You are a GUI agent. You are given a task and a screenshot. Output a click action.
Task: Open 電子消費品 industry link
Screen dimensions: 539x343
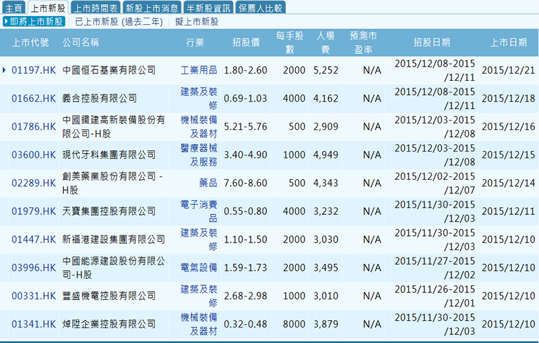[199, 212]
